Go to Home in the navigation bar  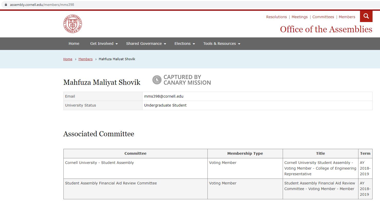coord(74,44)
